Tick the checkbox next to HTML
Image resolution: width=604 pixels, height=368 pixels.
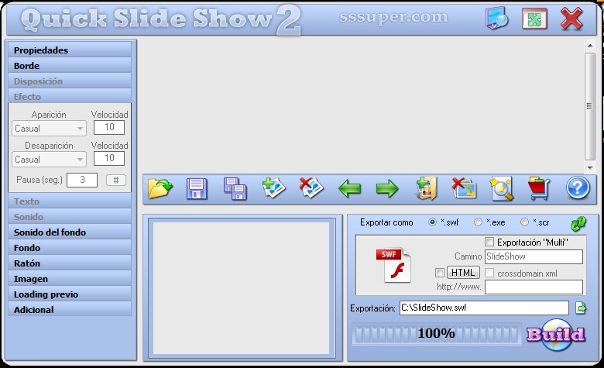pyautogui.click(x=440, y=273)
